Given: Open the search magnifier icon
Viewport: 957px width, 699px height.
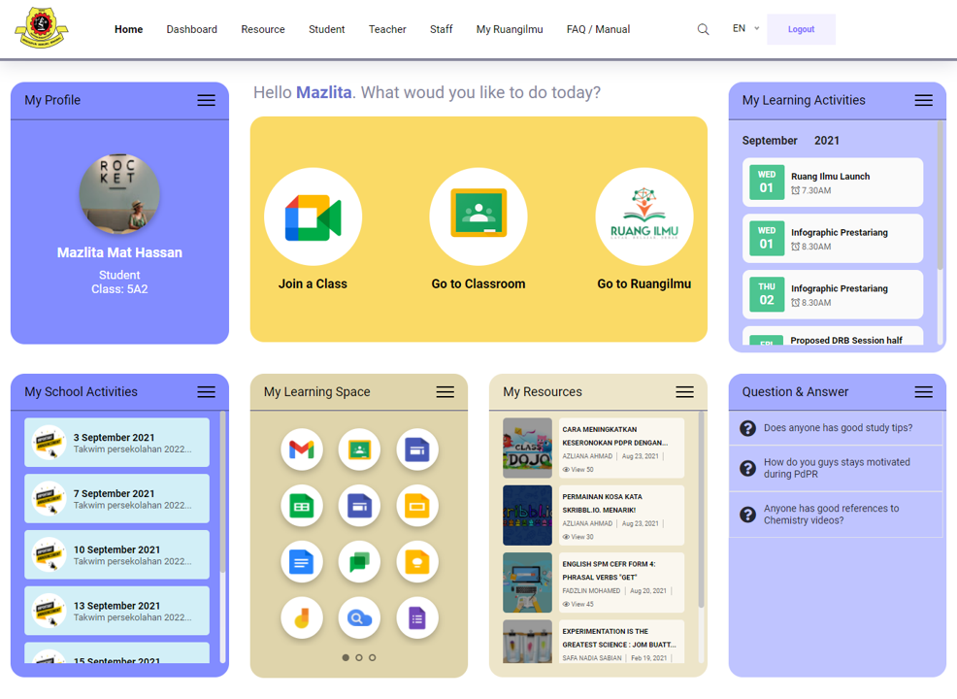Looking at the screenshot, I should [703, 29].
